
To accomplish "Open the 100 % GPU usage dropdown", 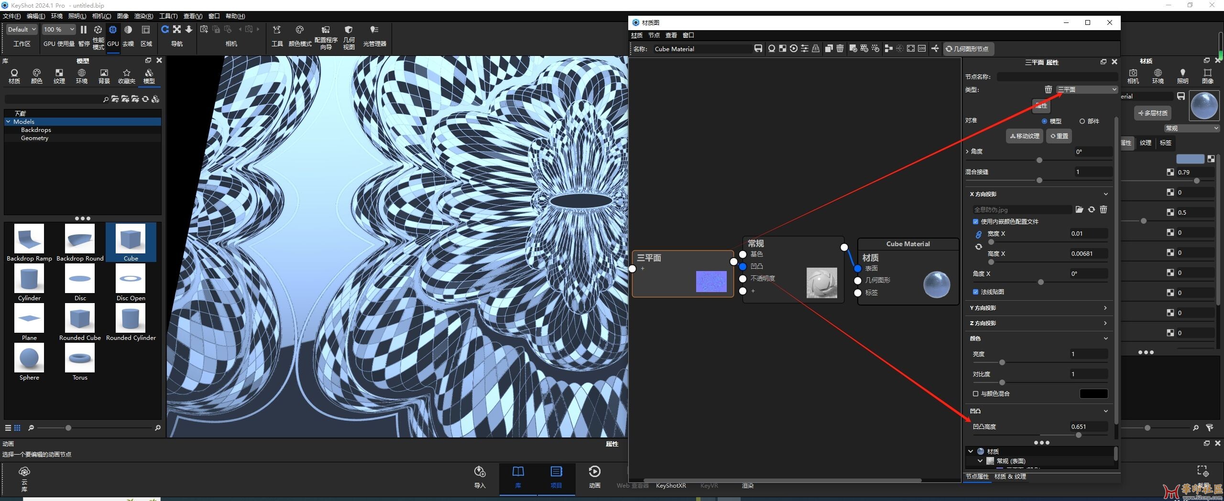I will point(59,30).
